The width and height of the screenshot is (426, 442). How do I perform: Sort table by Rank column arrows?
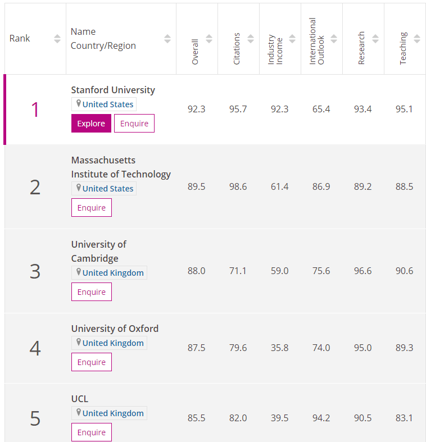[57, 39]
